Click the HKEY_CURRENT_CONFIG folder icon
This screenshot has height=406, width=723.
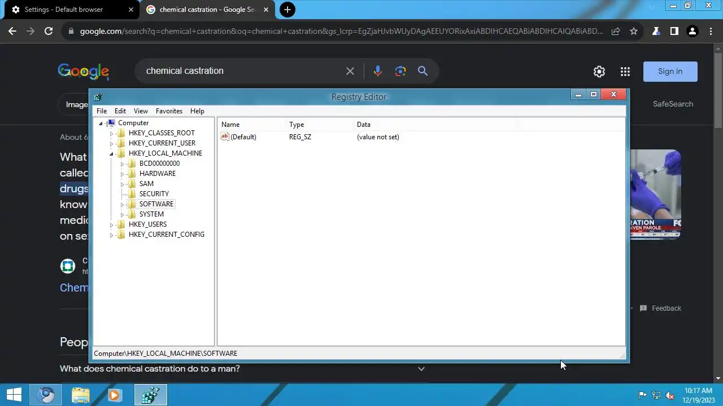coord(121,235)
